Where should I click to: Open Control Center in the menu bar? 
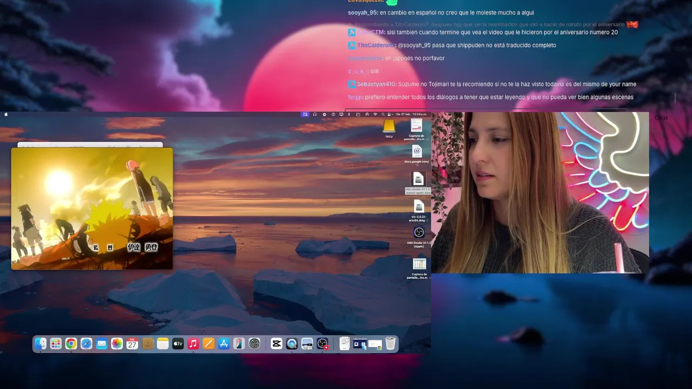pyautogui.click(x=389, y=115)
